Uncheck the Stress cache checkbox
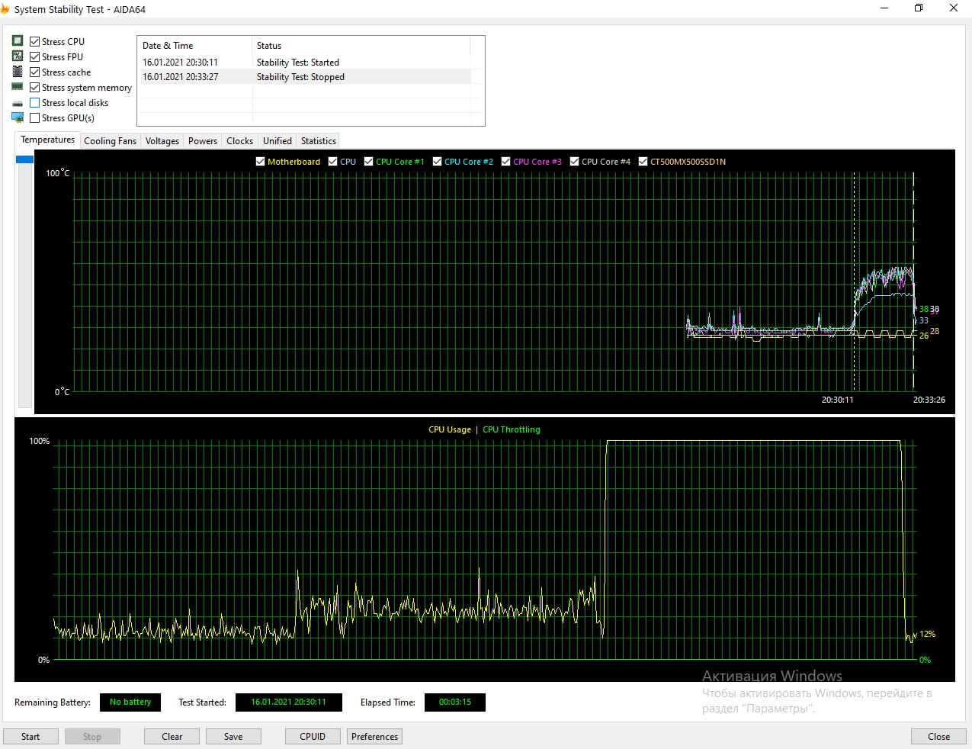Image resolution: width=972 pixels, height=749 pixels. pos(34,72)
